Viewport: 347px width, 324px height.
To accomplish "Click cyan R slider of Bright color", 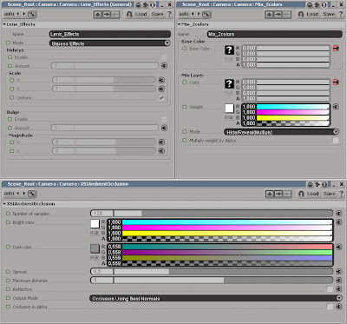I will coord(227,222).
